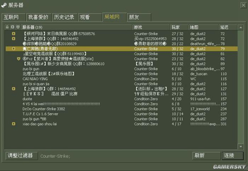This screenshot has width=248, height=171.
Task: Click the 'ab_bloodstrike_...' map cell
Action: pyautogui.click(x=205, y=69)
